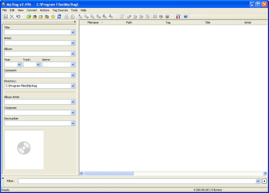Click the favorite directory star icon
Viewport: 269px width, 193px height.
coord(53,16)
